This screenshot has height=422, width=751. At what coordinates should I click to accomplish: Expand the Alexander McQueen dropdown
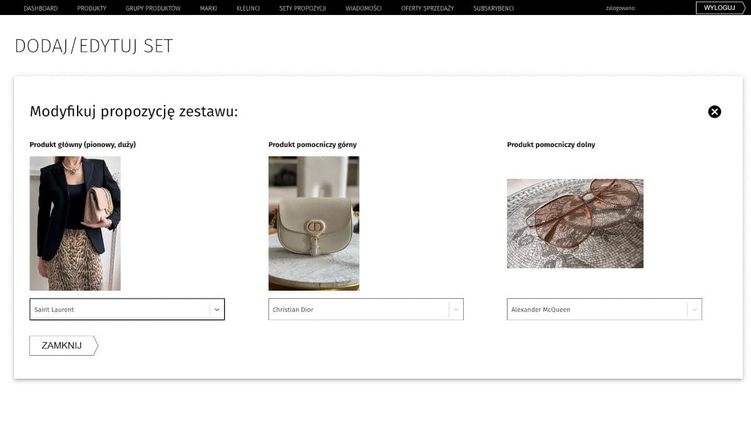pos(693,309)
